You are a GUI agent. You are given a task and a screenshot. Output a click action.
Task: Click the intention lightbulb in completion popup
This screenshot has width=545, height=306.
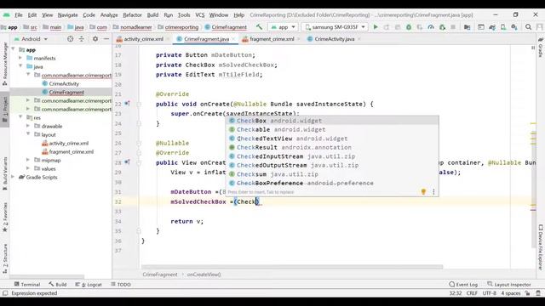click(423, 191)
